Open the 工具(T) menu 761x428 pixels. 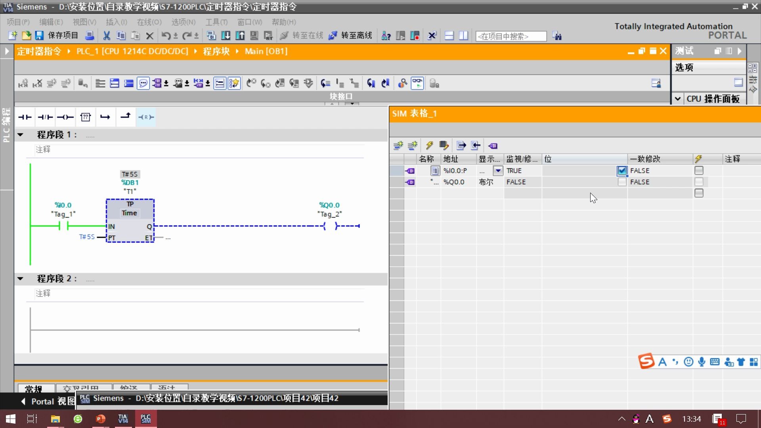point(216,22)
